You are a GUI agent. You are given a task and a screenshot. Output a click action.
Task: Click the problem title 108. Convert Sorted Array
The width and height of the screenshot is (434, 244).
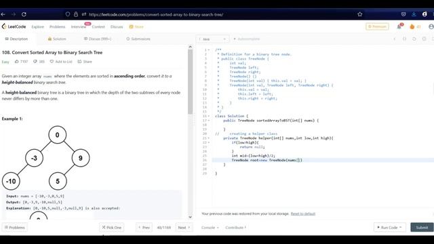52,52
